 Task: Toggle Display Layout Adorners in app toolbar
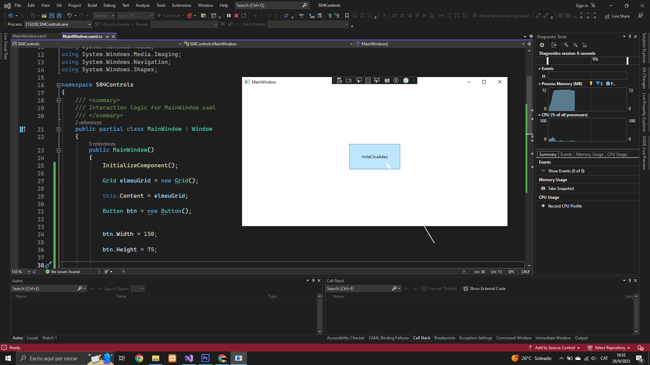(x=368, y=80)
